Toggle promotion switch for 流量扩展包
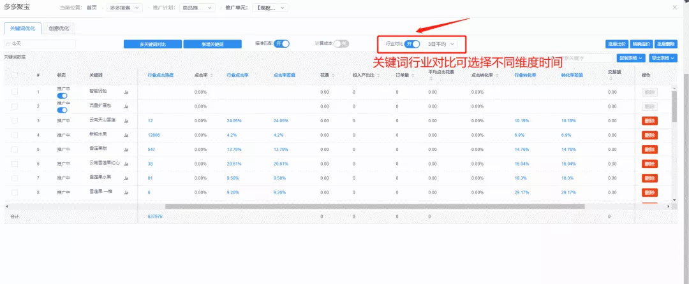The image size is (689, 284). coord(62,110)
